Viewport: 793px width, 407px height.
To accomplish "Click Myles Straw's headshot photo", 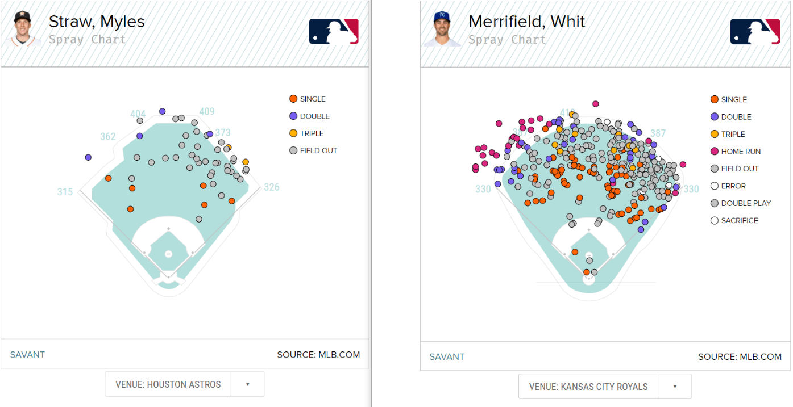I will click(24, 28).
